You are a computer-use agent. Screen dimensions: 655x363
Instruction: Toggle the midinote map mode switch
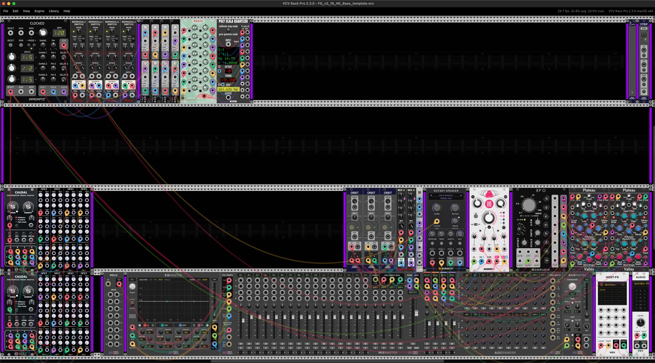coord(228,30)
